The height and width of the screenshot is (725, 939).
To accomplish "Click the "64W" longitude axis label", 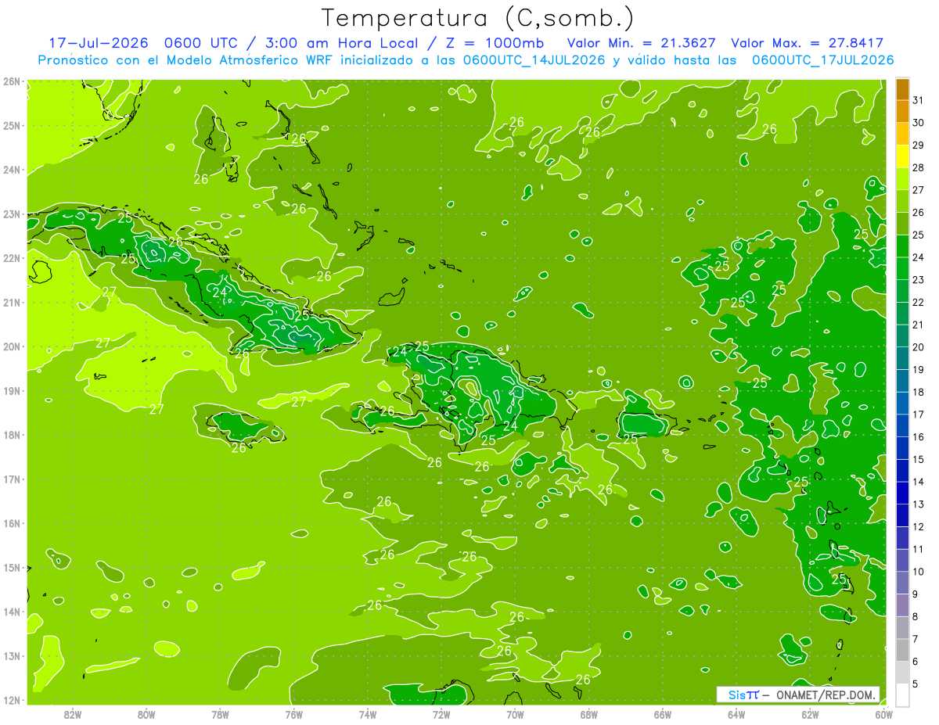I will point(736,714).
